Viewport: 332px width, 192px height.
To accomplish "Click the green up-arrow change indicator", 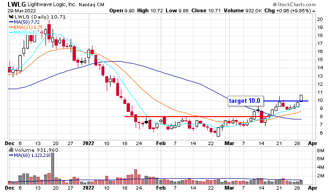I will point(314,11).
